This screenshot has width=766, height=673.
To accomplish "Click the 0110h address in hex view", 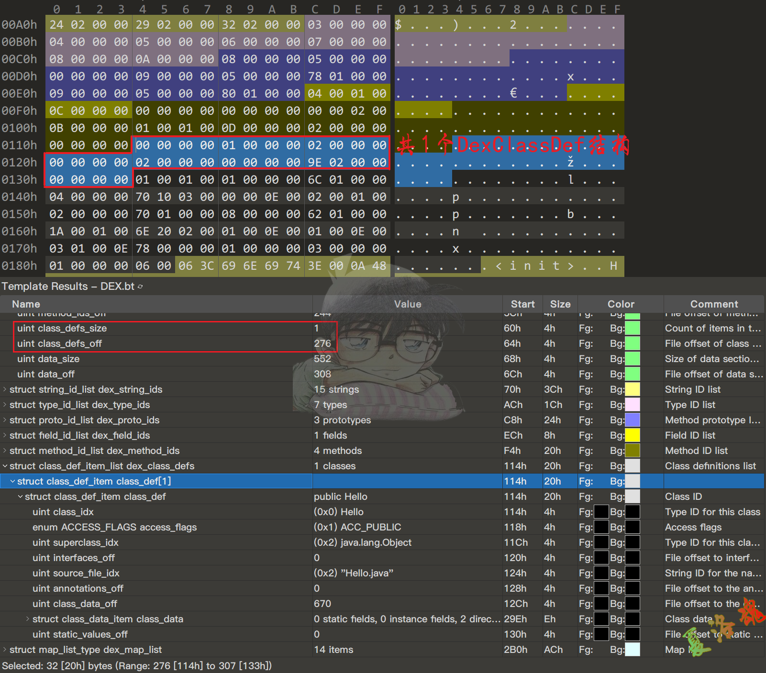I will click(19, 145).
